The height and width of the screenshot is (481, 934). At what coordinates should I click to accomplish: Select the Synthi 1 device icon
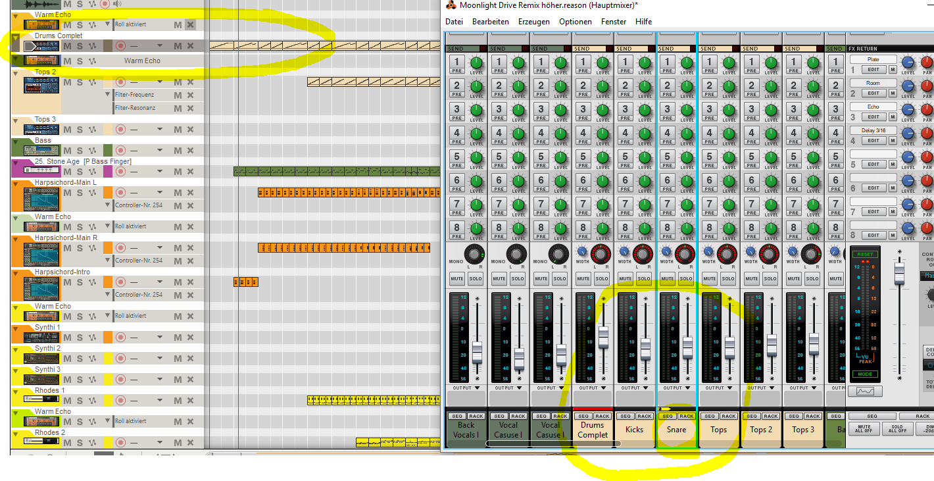tap(42, 338)
